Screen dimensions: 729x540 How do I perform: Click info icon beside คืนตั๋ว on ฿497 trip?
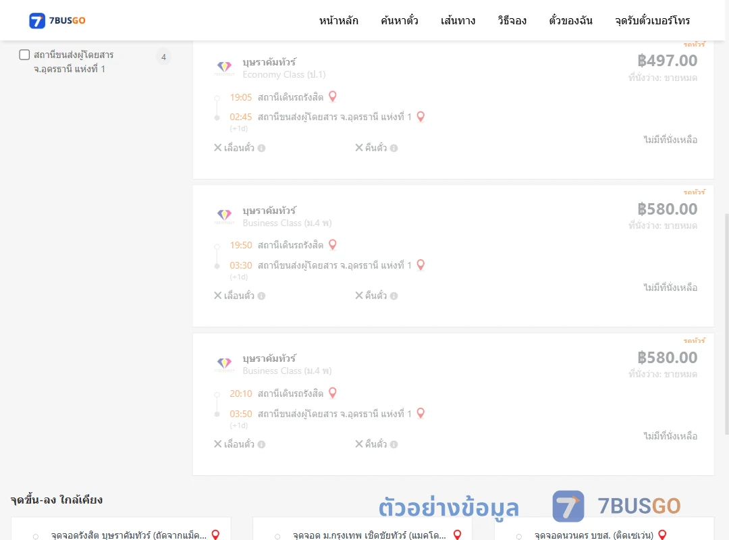pyautogui.click(x=394, y=148)
